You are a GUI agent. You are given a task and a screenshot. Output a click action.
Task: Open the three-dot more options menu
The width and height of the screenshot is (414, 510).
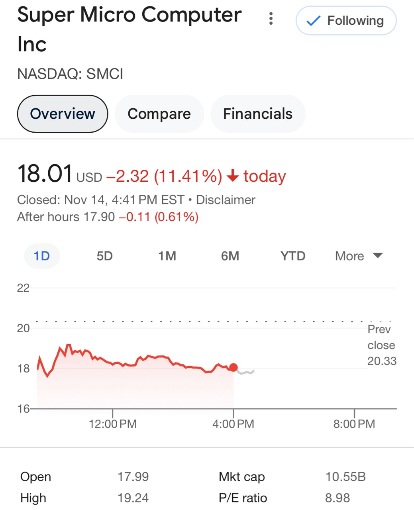click(x=271, y=18)
